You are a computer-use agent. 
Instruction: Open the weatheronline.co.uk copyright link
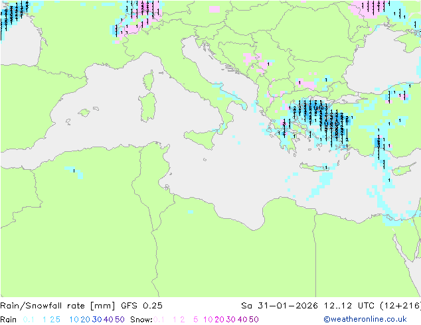pyautogui.click(x=365, y=320)
